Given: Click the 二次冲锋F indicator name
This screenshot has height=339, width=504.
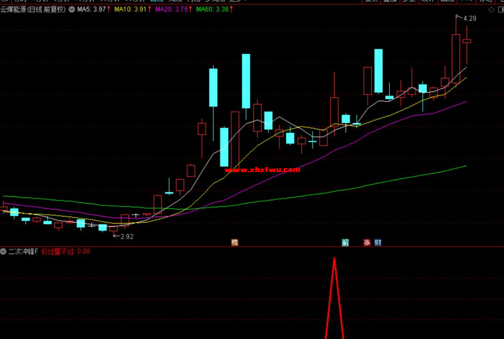Looking at the screenshot, I should click(23, 251).
